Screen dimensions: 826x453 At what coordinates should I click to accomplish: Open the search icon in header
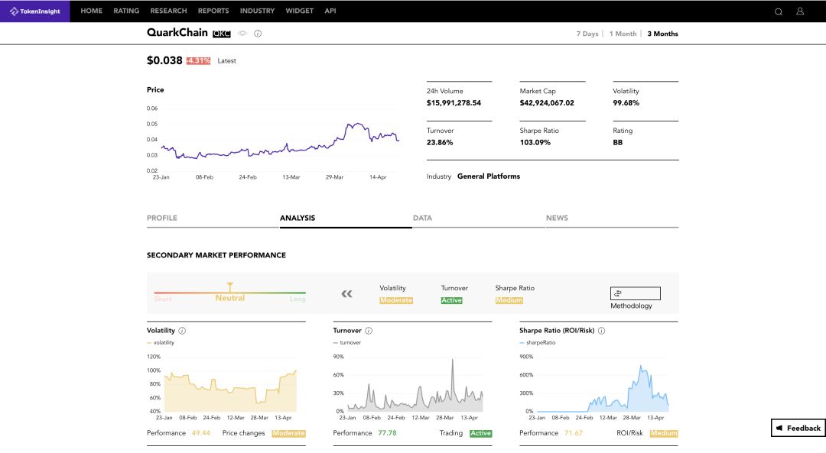tap(778, 11)
